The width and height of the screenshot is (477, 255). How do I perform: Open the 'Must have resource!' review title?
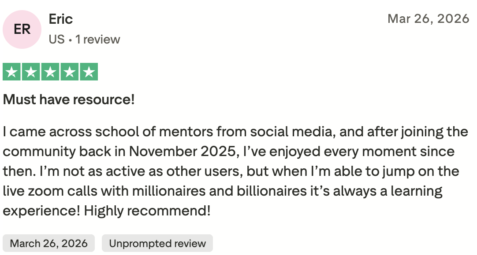click(x=69, y=99)
